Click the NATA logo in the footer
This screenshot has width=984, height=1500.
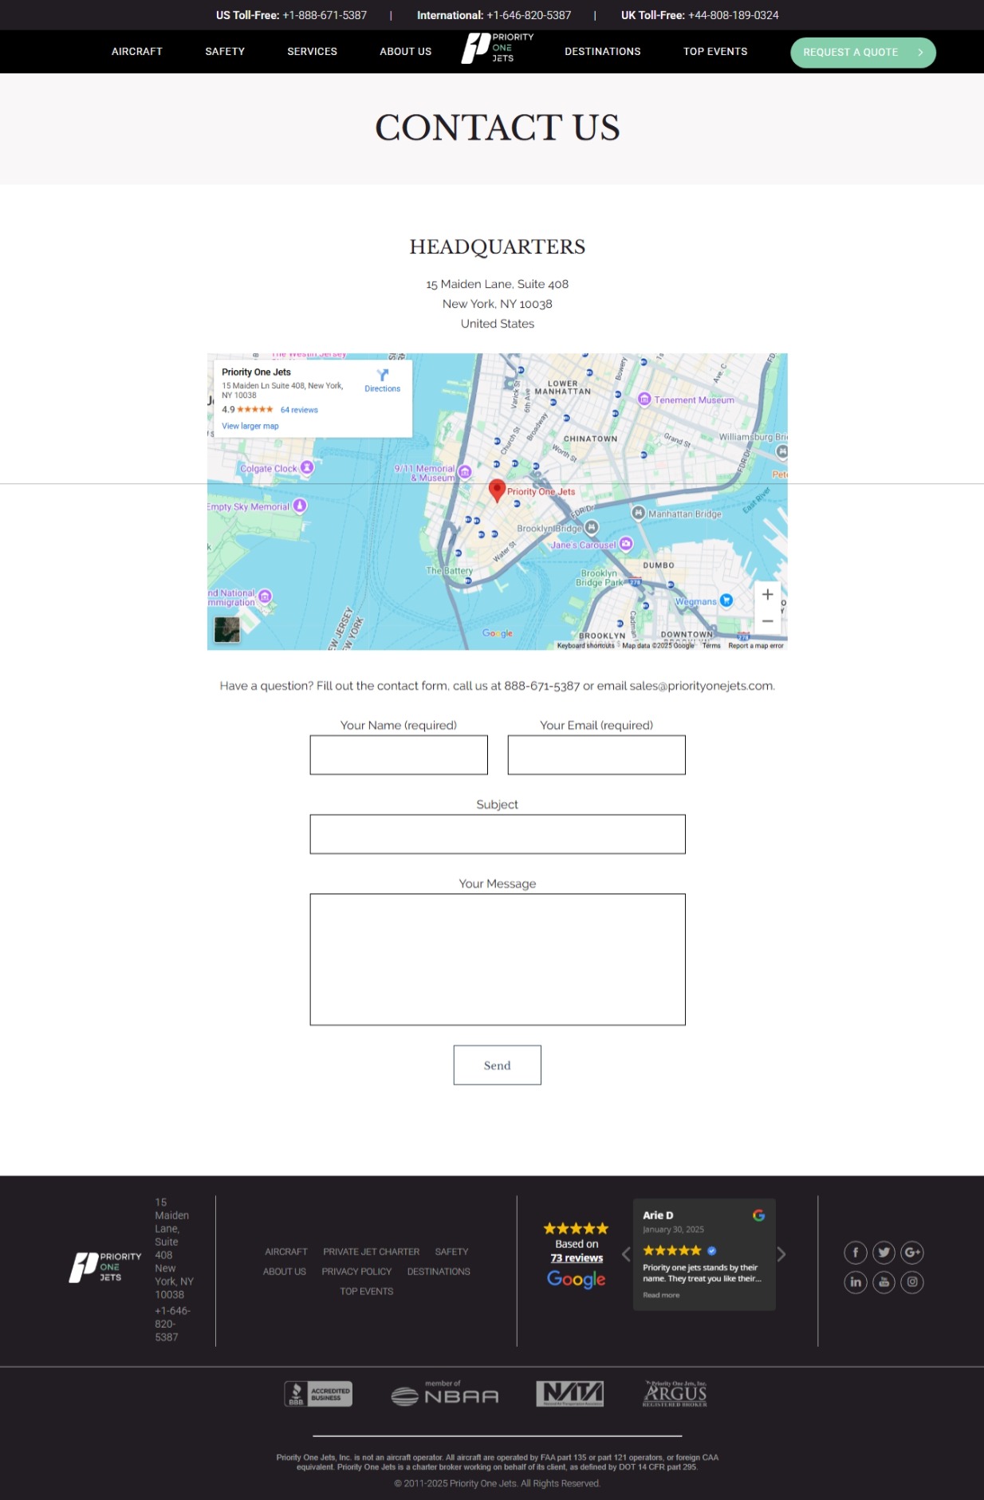569,1394
